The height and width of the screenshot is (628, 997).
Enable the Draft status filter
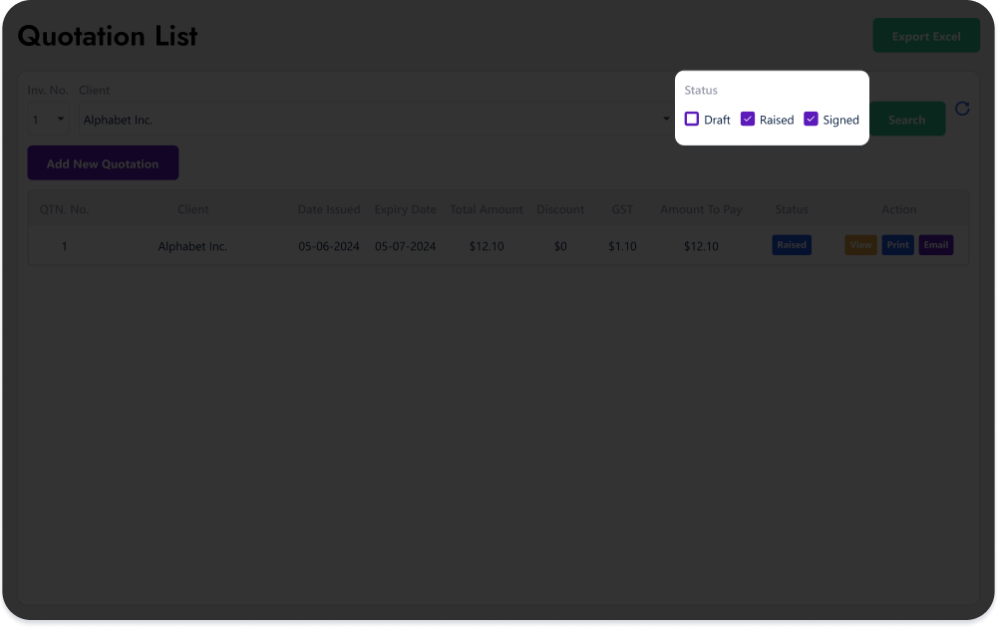click(692, 119)
